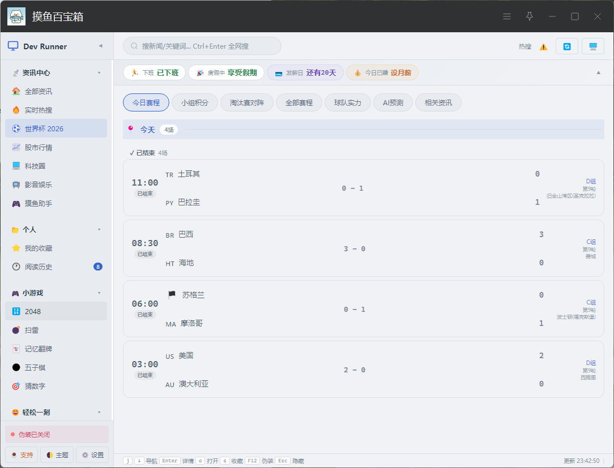Click the news search input field
The image size is (614, 468).
pos(202,46)
